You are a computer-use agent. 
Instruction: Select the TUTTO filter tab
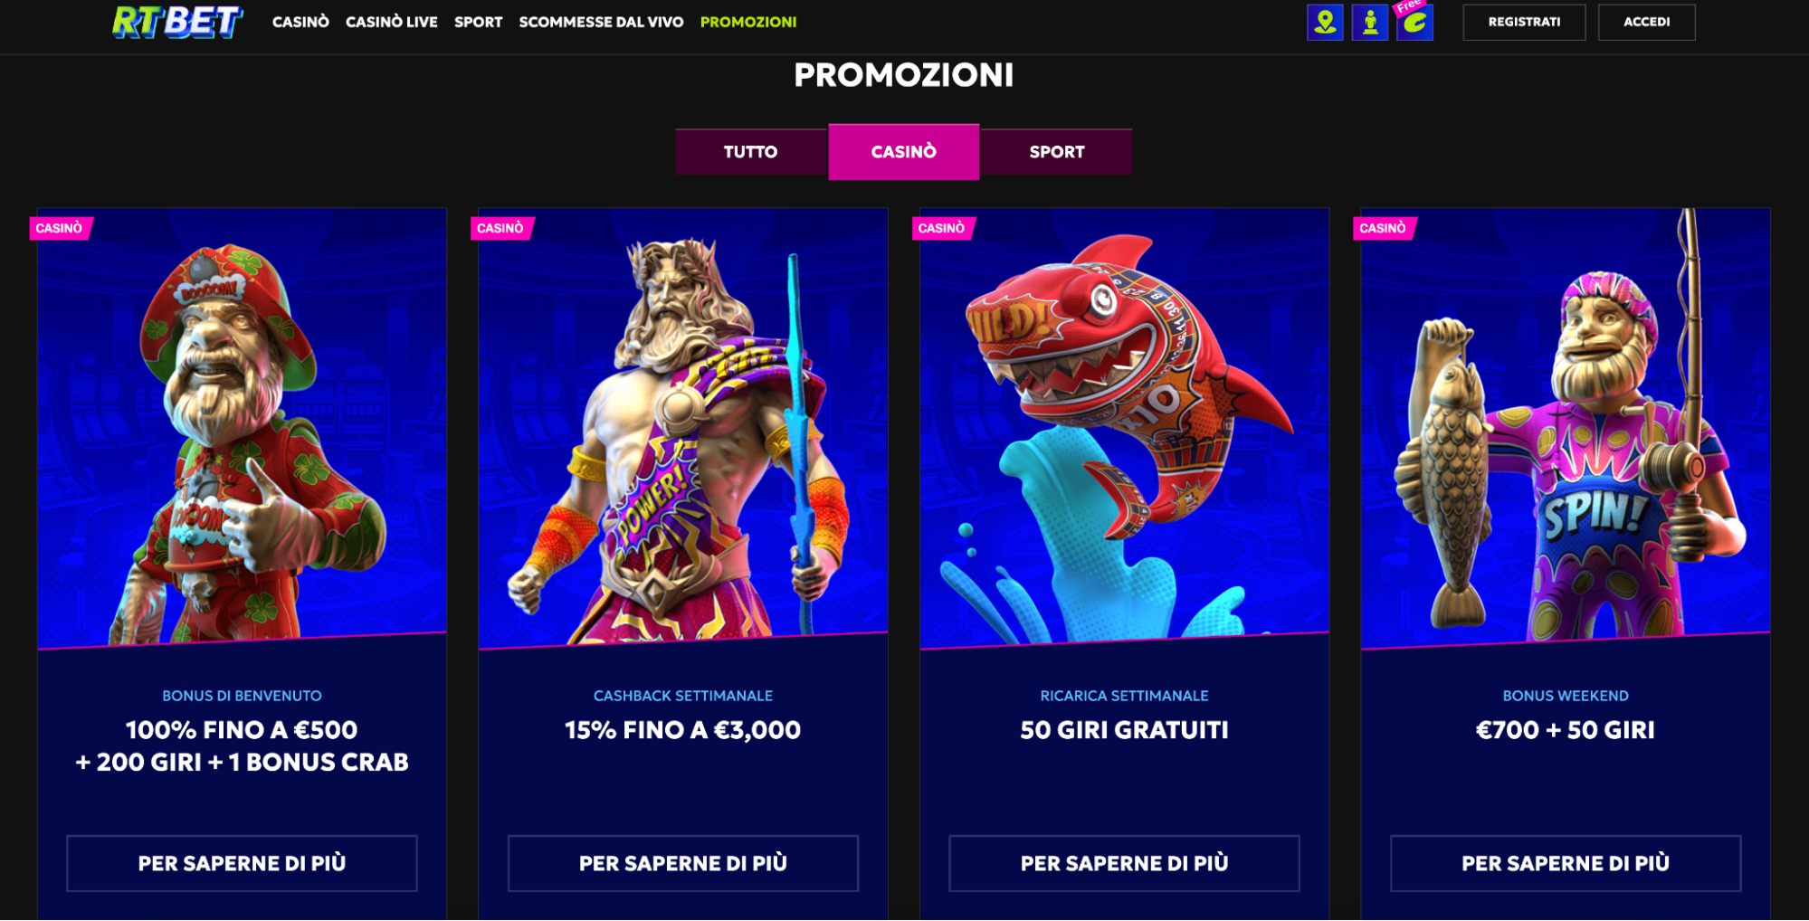[x=751, y=152]
